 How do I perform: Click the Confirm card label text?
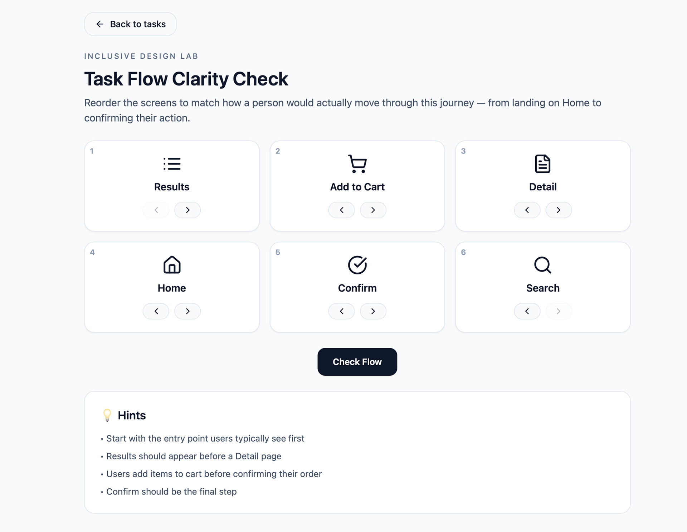coord(357,288)
